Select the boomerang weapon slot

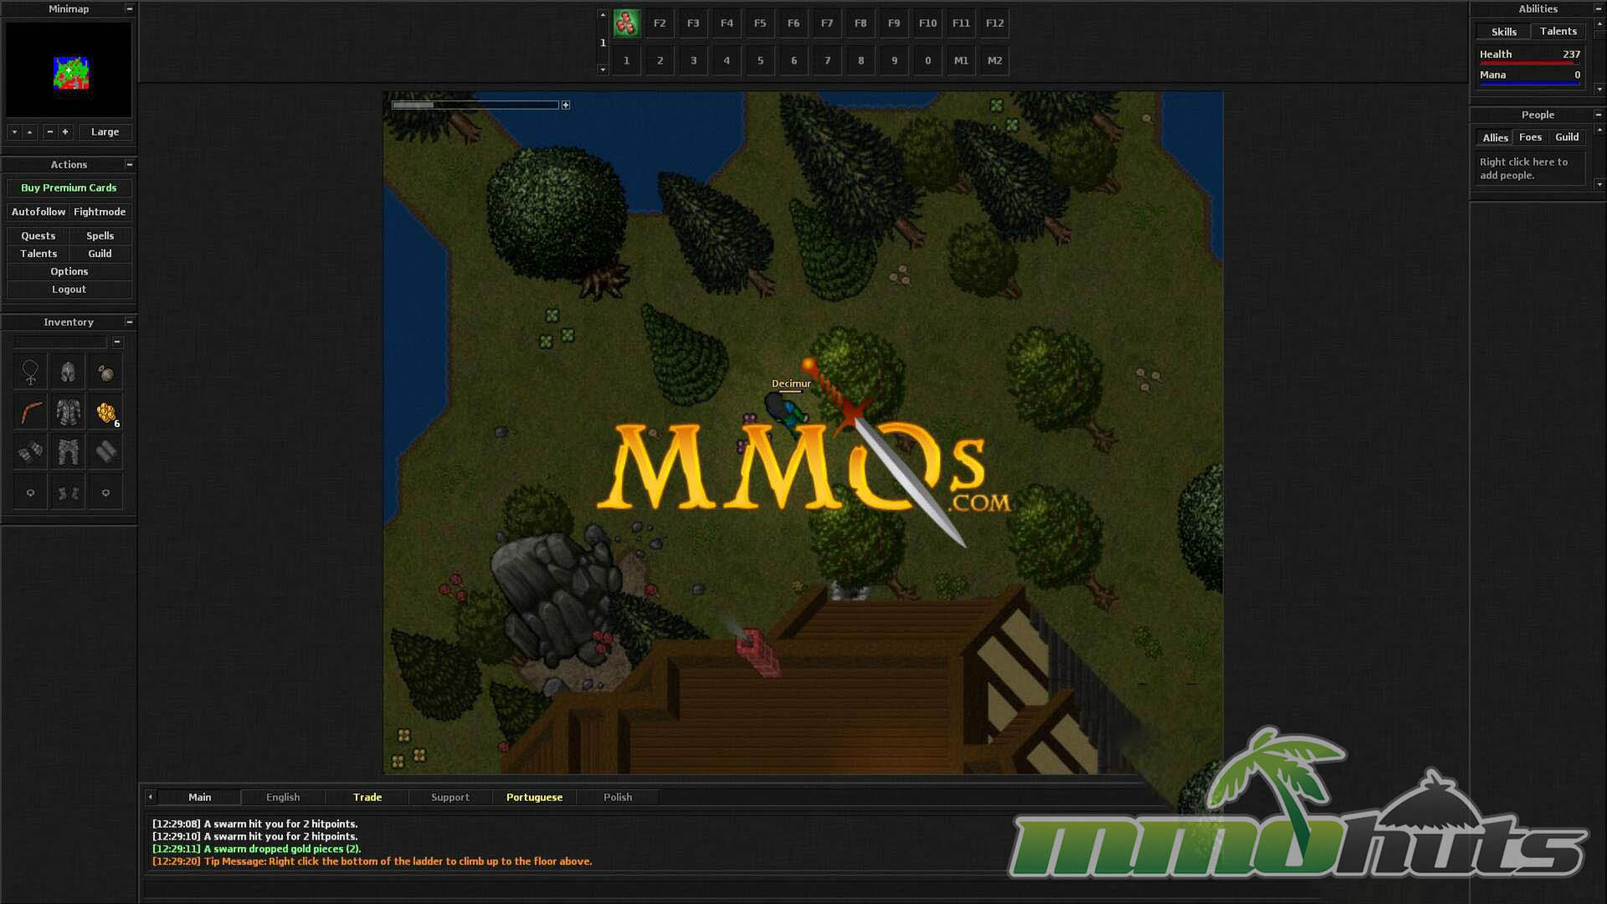pos(31,413)
